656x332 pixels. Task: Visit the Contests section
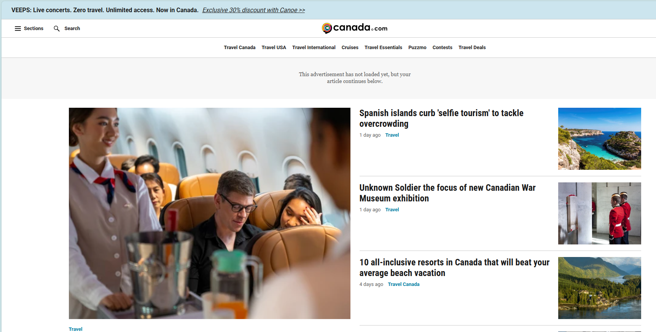tap(443, 48)
